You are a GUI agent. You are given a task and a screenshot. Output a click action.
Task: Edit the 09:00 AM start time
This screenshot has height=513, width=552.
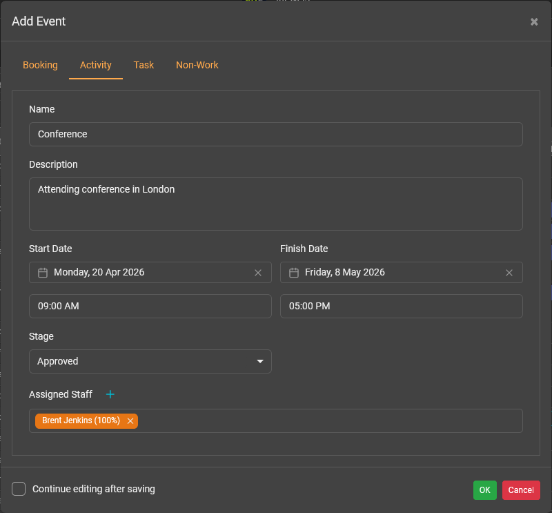[x=150, y=306]
